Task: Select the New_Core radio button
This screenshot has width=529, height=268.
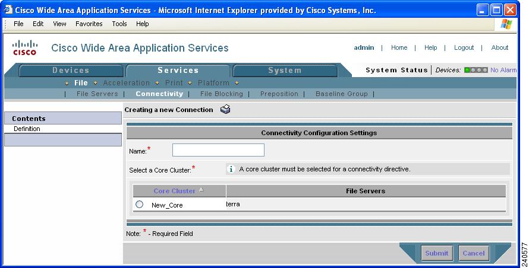Action: pyautogui.click(x=139, y=205)
